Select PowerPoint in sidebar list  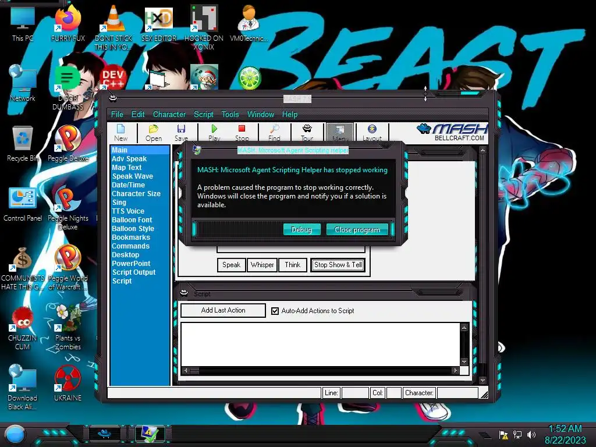click(x=131, y=264)
